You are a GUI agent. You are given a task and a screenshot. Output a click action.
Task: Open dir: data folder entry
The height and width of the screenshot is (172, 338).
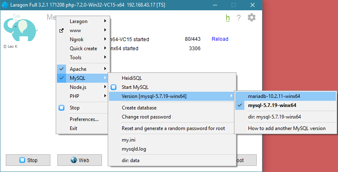click(172, 160)
